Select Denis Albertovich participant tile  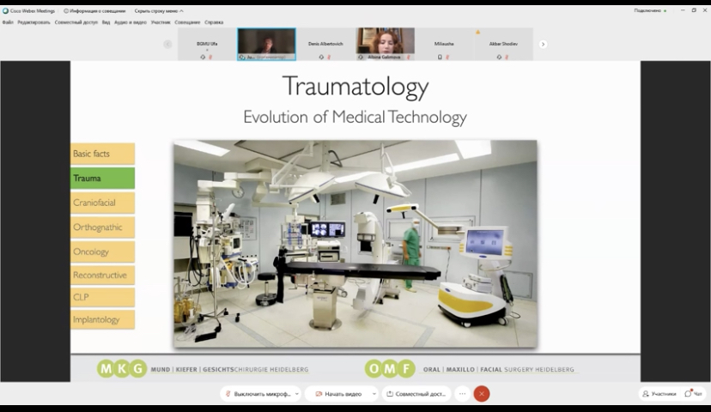pyautogui.click(x=325, y=44)
